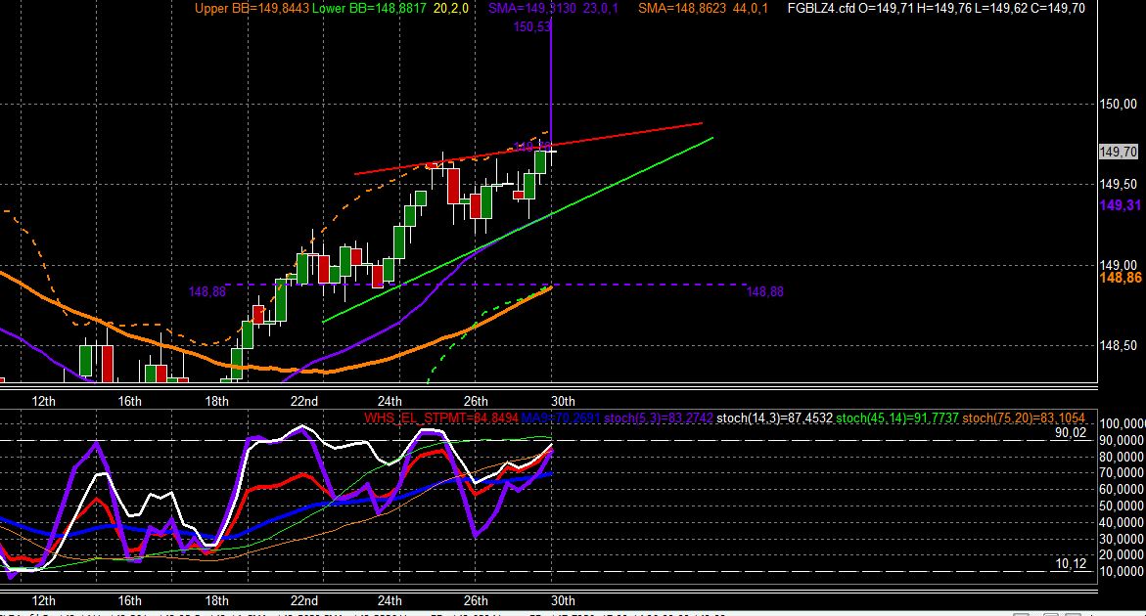The height and width of the screenshot is (616, 1146).
Task: Click the 90,02 overbought level label
Action: (1071, 433)
